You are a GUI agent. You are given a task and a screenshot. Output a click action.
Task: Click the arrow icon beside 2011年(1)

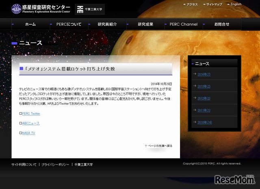point(195,110)
